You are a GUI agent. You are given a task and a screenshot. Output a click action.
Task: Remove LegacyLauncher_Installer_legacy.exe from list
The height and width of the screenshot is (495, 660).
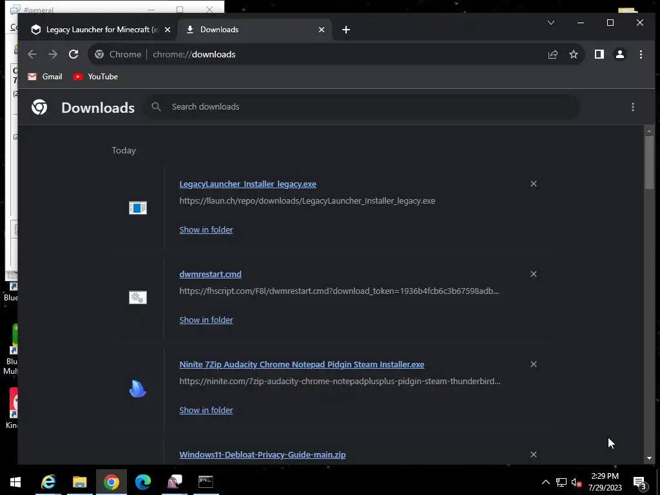click(x=533, y=184)
